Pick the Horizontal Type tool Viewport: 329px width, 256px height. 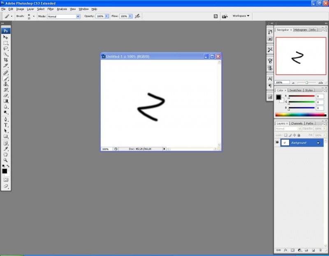pyautogui.click(x=6, y=125)
